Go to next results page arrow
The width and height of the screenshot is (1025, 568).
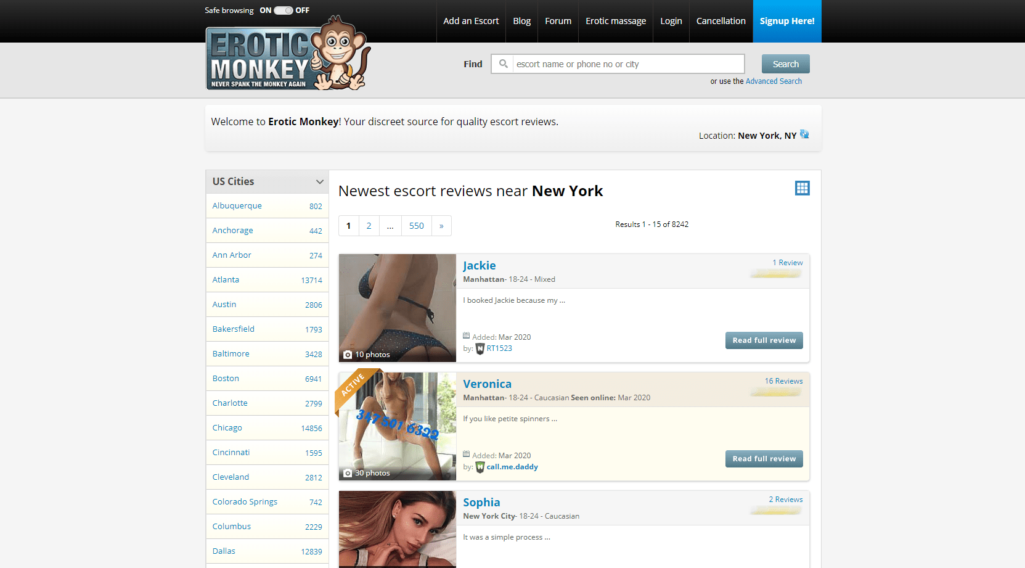441,226
